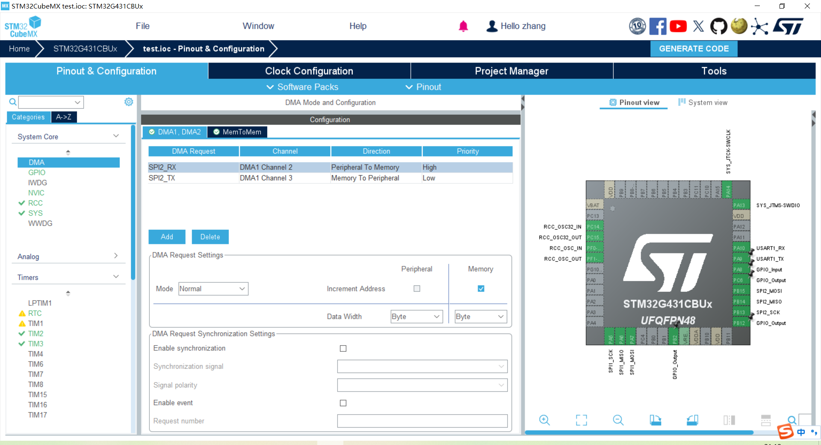Zoom out of the pinout chip view
Image resolution: width=821 pixels, height=445 pixels.
pos(618,420)
